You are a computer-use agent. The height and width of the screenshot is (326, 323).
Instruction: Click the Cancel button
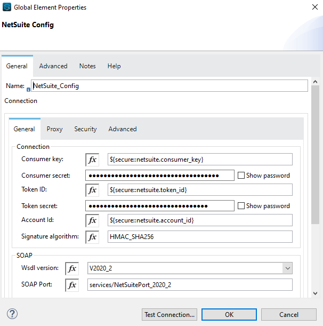pyautogui.click(x=289, y=315)
